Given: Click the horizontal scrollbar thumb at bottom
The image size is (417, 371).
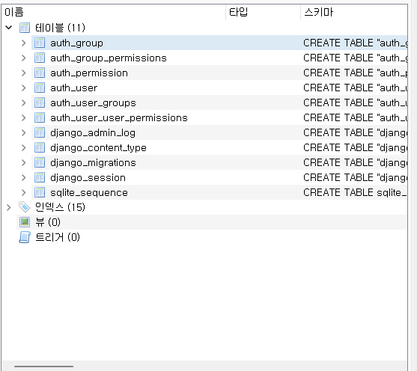Looking at the screenshot, I should tap(43, 367).
